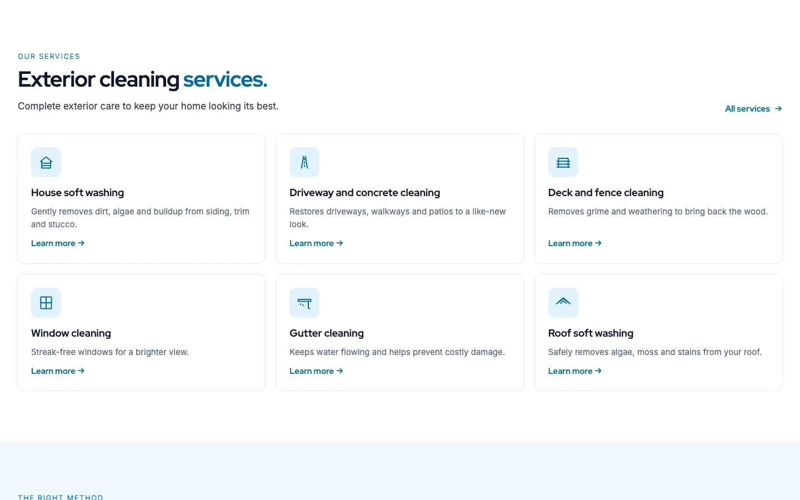Viewport: 800px width, 500px height.
Task: Open Learn more under Roof soft washing
Action: point(575,371)
